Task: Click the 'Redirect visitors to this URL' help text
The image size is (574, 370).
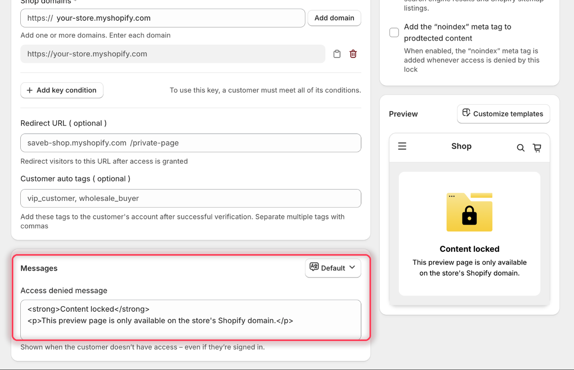Action: (104, 161)
